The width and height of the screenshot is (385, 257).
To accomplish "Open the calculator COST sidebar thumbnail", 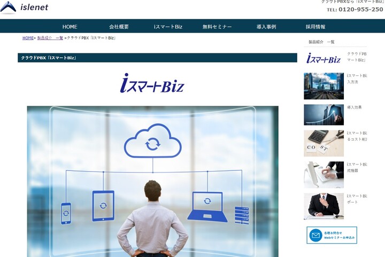I will tap(324, 143).
